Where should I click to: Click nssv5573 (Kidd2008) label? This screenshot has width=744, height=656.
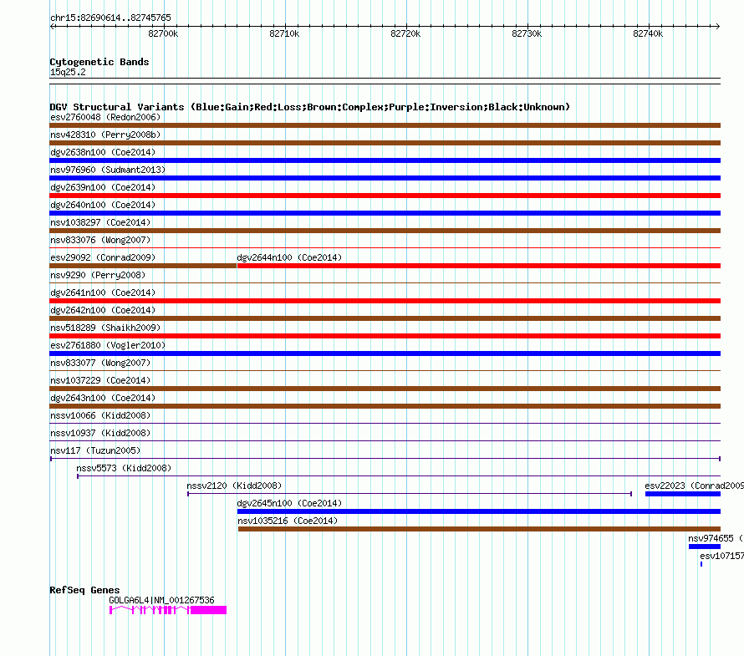tap(124, 468)
